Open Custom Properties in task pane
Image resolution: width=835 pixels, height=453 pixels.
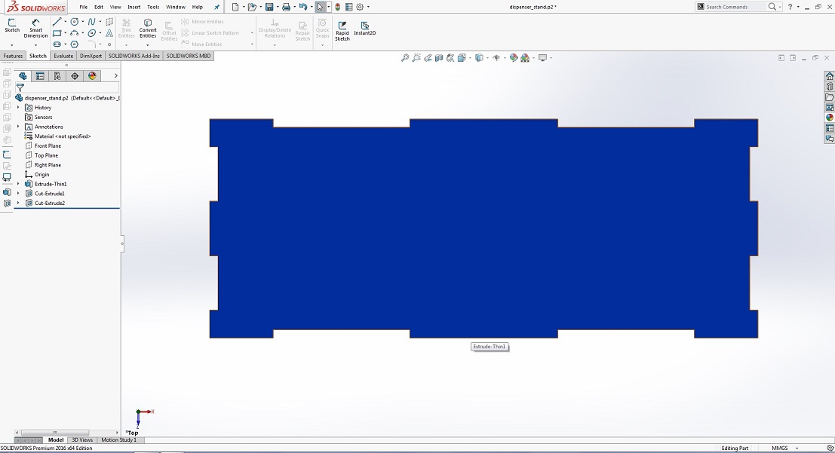(x=829, y=128)
